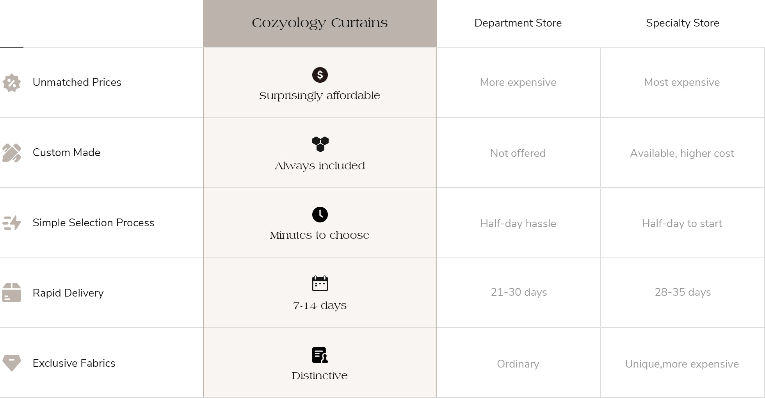Select the Specialty Store column header
This screenshot has height=398, width=765.
coord(682,23)
